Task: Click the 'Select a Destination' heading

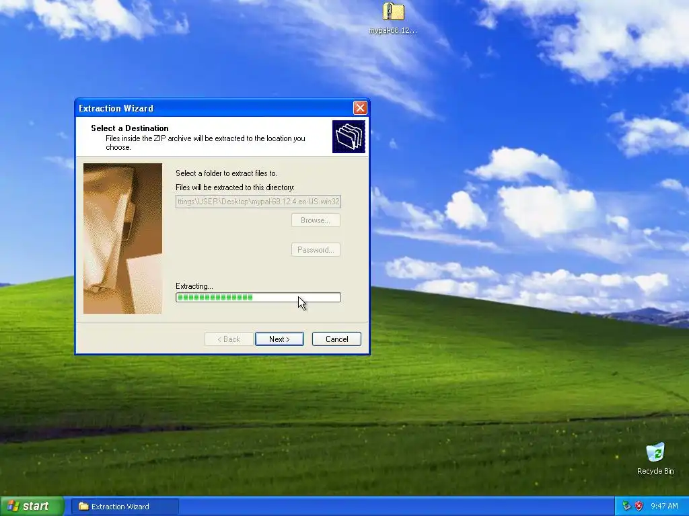Action: tap(130, 128)
